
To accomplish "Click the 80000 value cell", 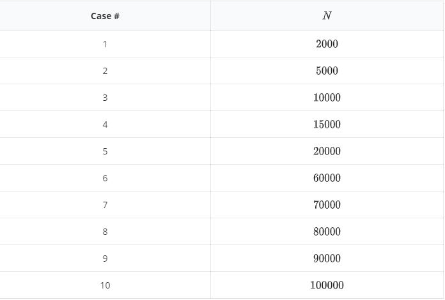I will (x=327, y=232).
